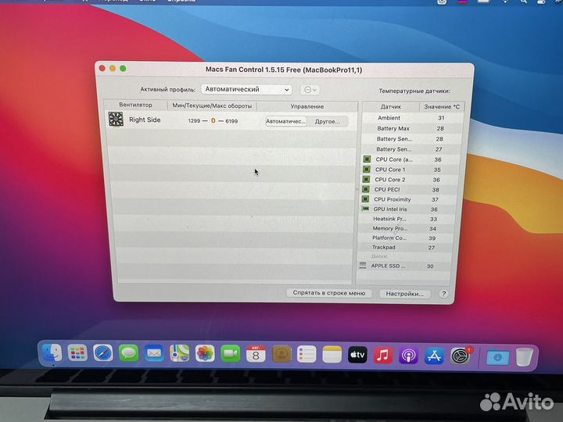Select the CPU Proximity sensor row
563x422 pixels.
pos(408,199)
